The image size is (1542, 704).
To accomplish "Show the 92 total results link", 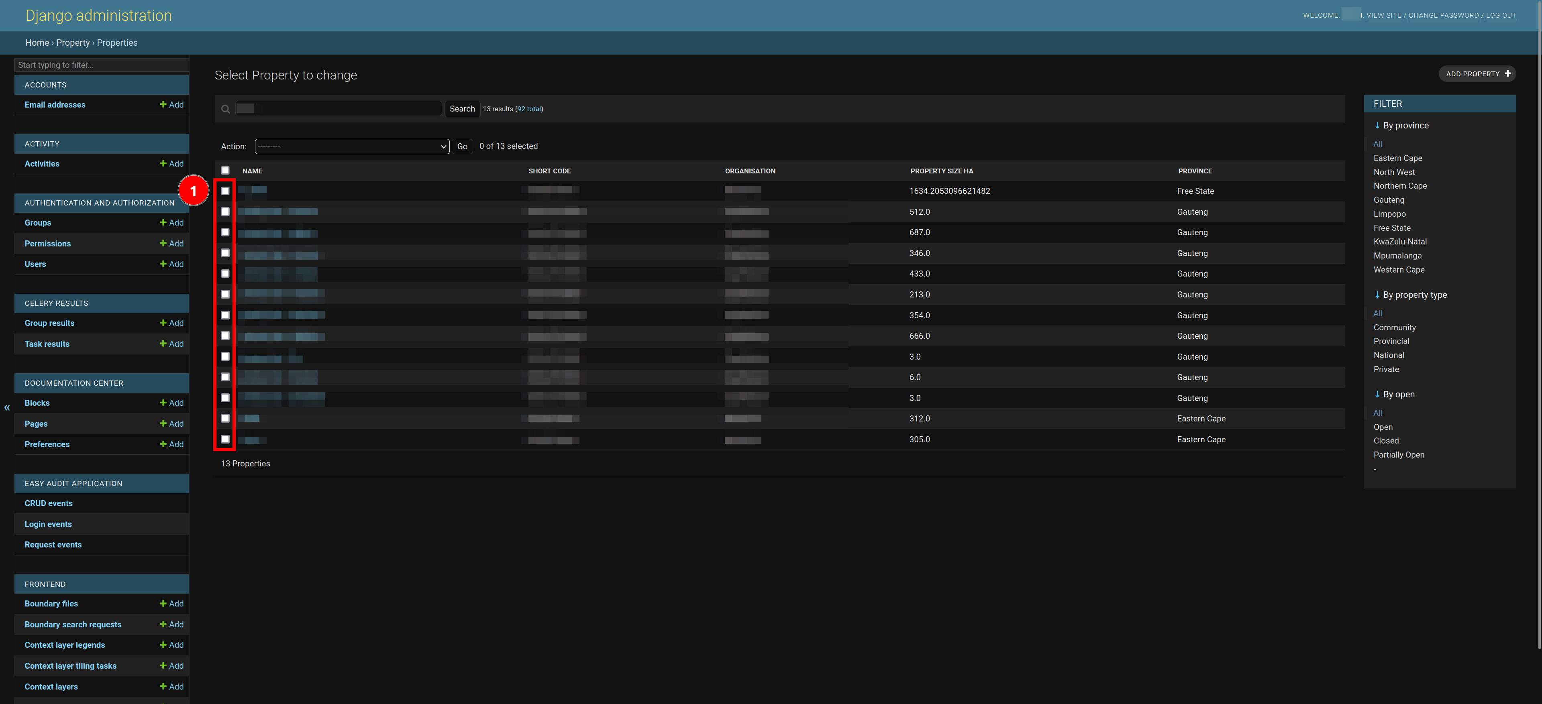I will point(529,109).
